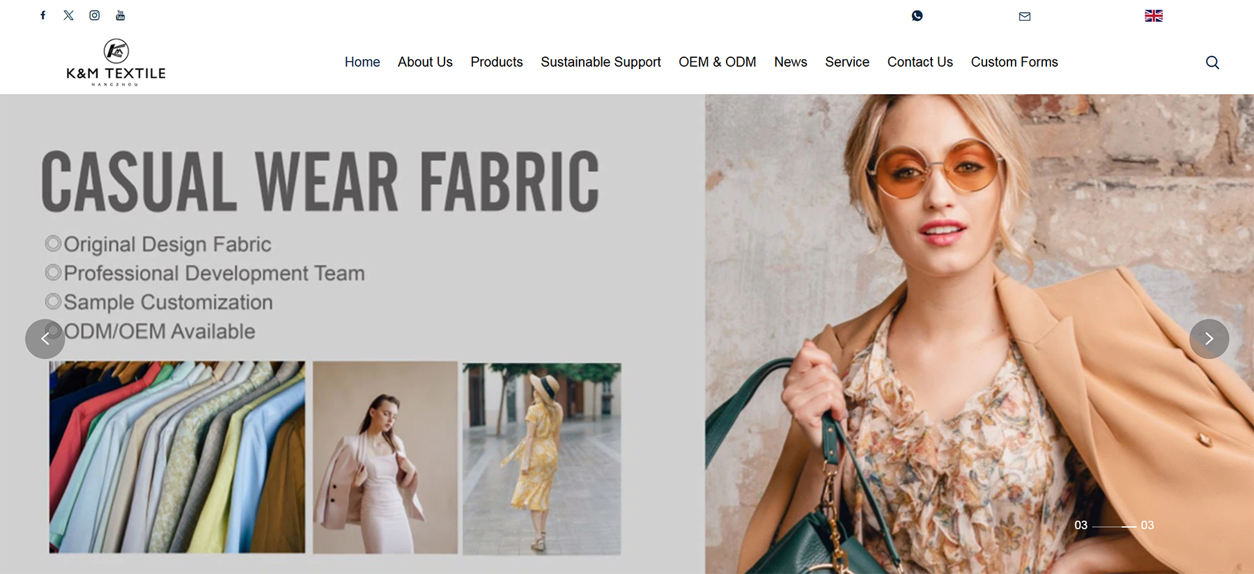Click the colorful shirts rack thumbnail

(x=177, y=457)
